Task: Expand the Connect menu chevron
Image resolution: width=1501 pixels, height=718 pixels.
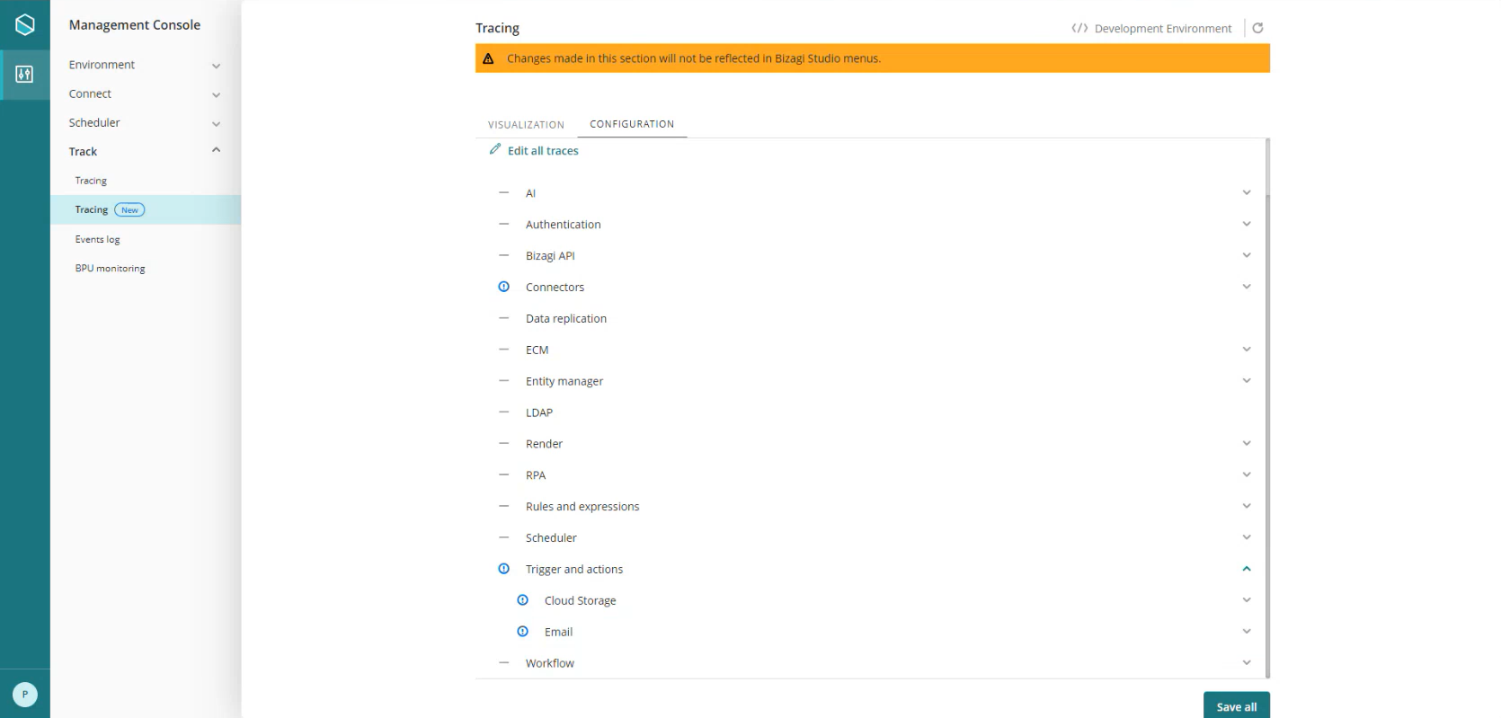Action: coord(216,94)
